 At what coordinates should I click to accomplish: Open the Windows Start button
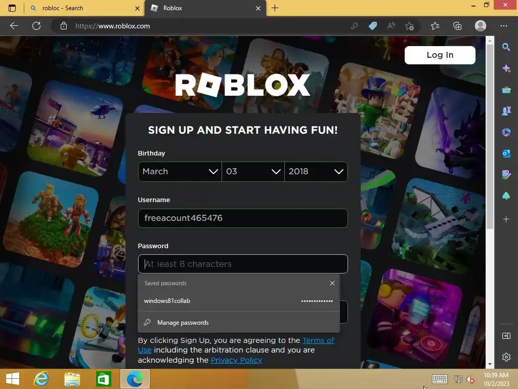point(13,379)
